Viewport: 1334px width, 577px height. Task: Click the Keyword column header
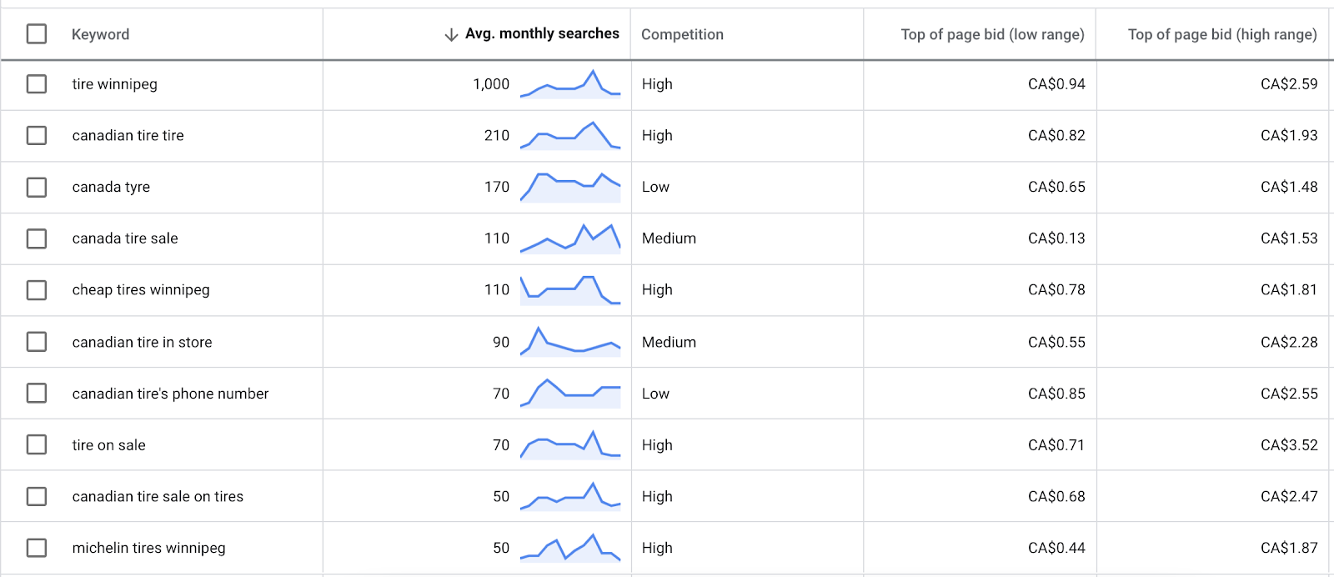(100, 34)
